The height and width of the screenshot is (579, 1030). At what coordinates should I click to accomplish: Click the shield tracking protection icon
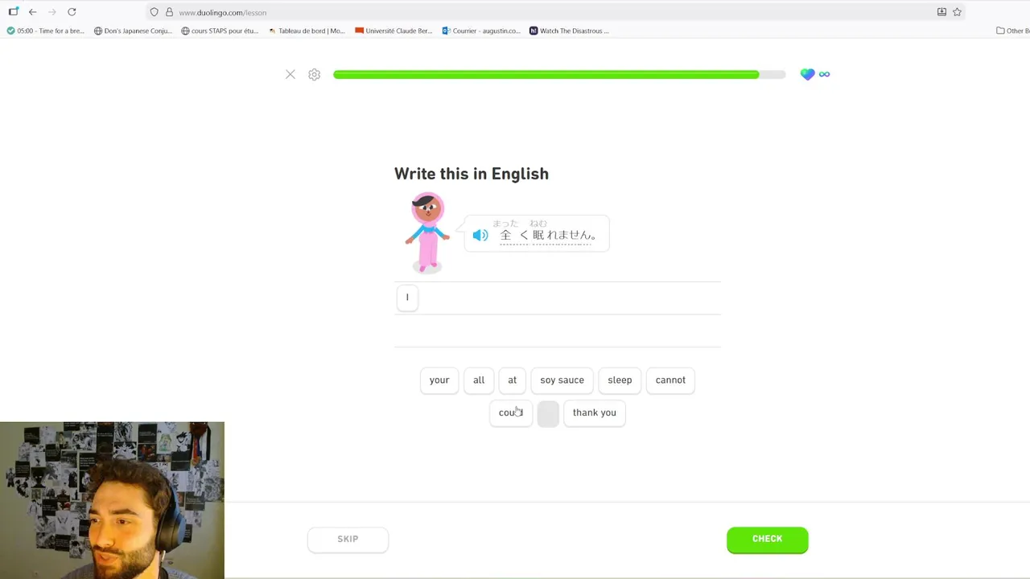pos(154,12)
